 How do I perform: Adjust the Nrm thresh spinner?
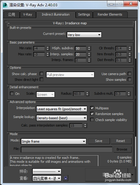(130, 54)
